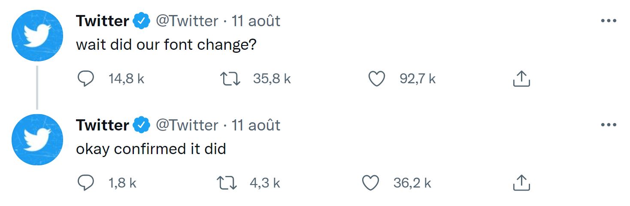The height and width of the screenshot is (206, 630).
Task: Open Twitter avatar on second tweet
Action: click(x=37, y=140)
